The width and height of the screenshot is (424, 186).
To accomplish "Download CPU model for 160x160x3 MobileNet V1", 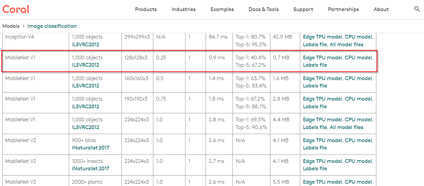I will pos(358,78).
